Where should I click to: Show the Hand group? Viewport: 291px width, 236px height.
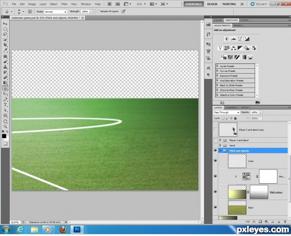(x=215, y=145)
